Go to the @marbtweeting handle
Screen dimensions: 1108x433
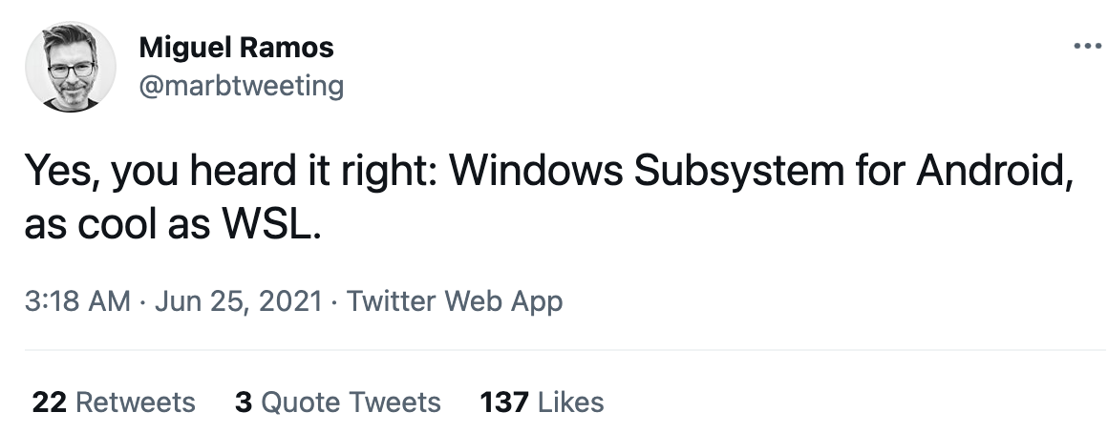point(241,86)
